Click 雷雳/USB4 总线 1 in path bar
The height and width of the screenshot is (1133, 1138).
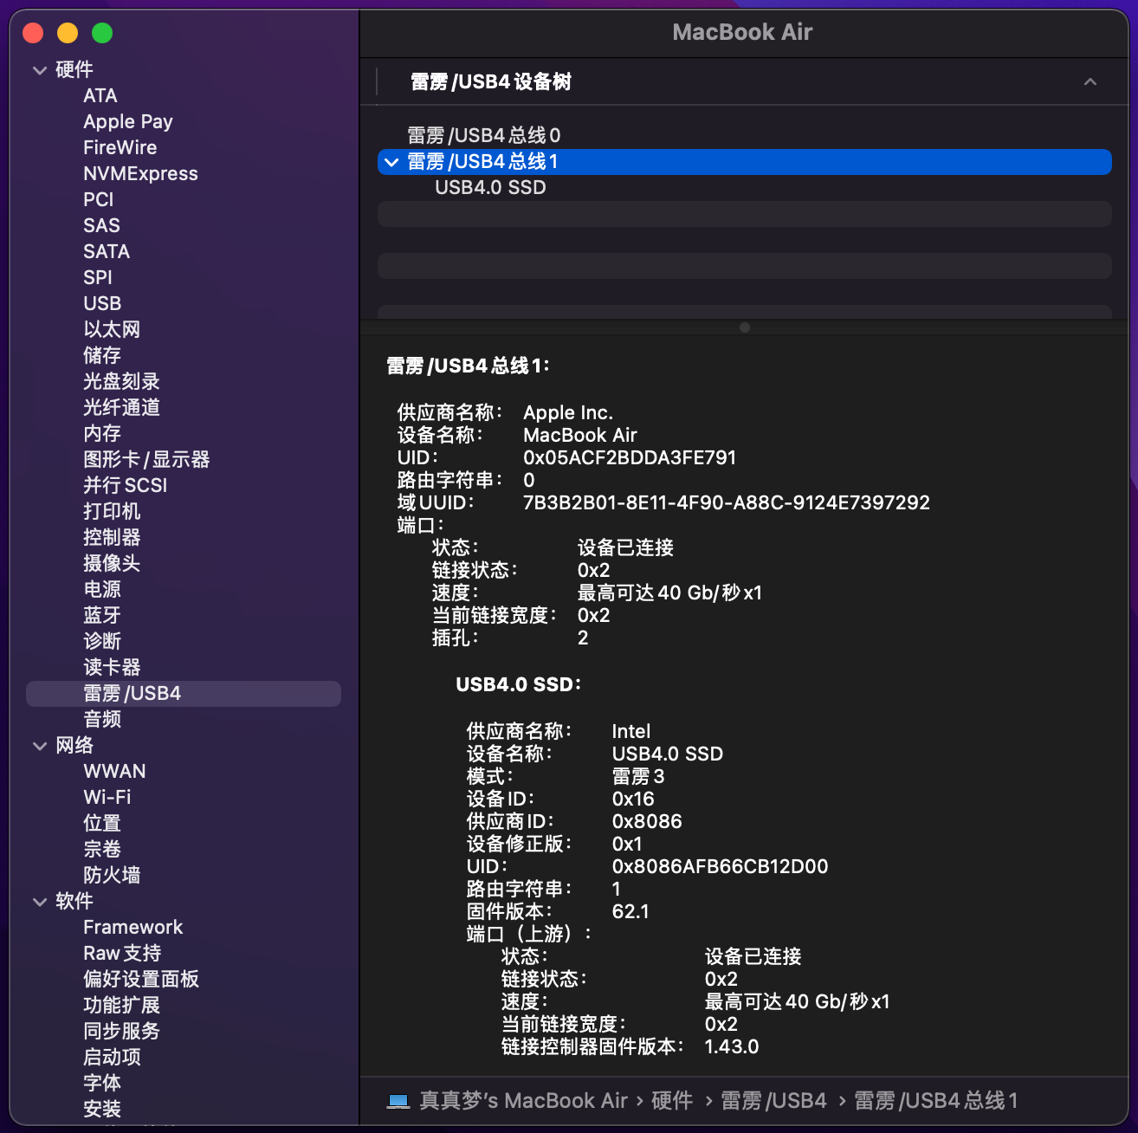coord(936,1101)
